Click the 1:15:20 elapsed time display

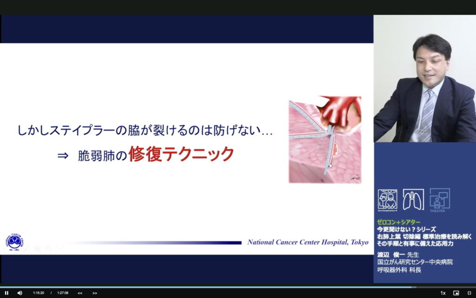39,293
